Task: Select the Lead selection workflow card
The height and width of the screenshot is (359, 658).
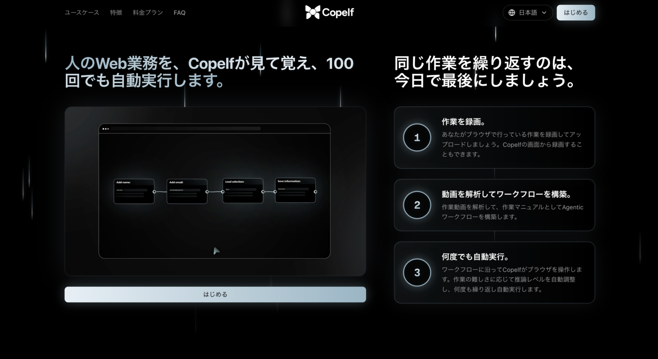Action: click(x=242, y=191)
